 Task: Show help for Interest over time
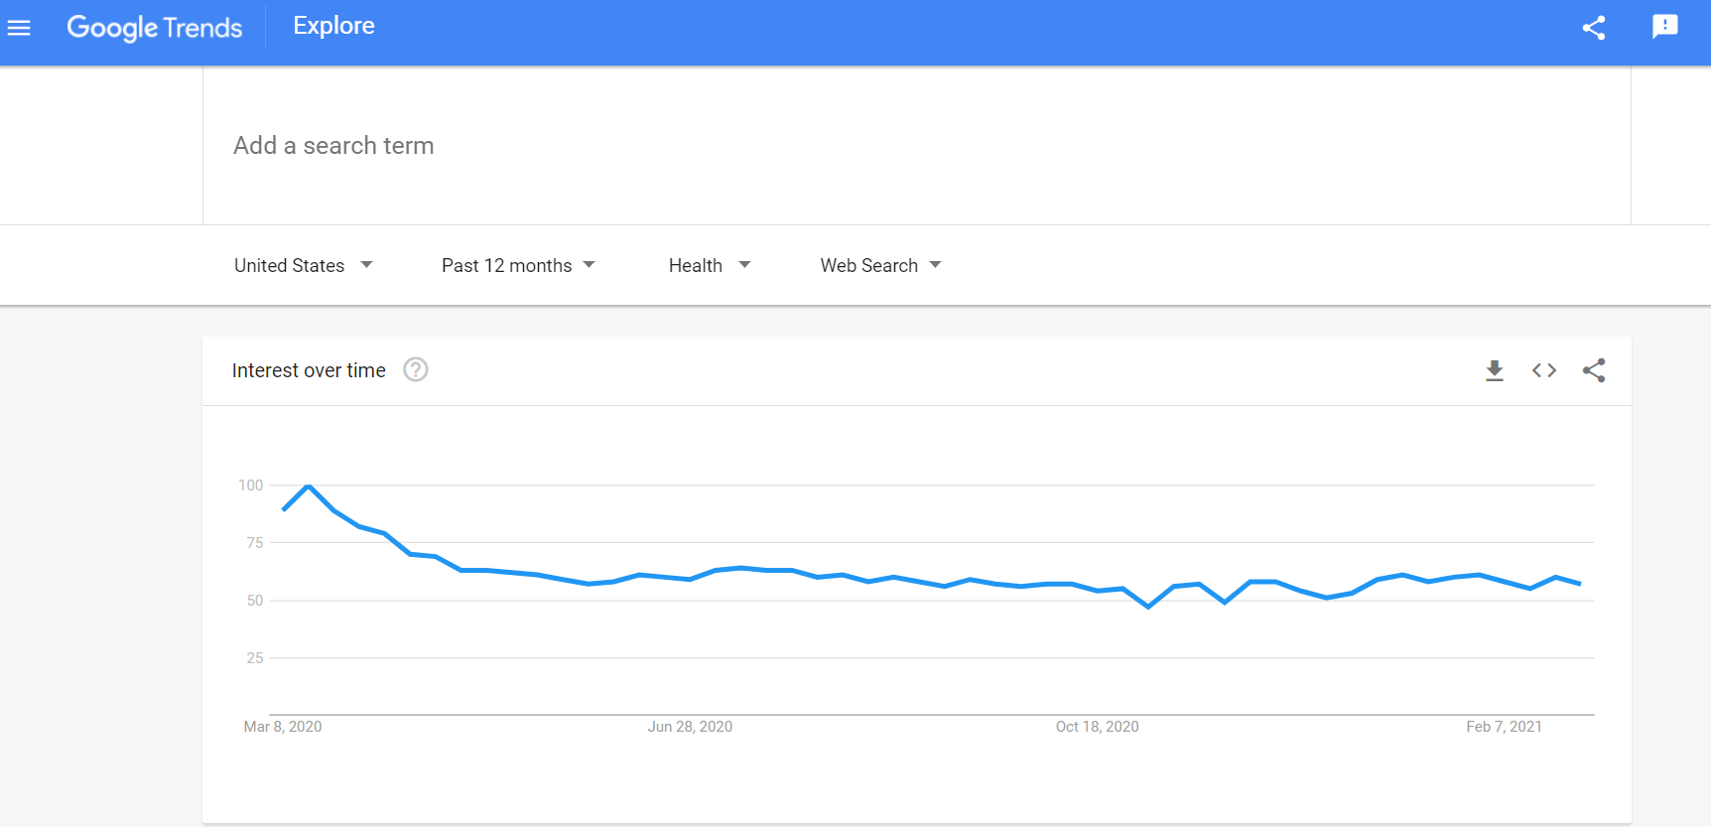(x=416, y=370)
